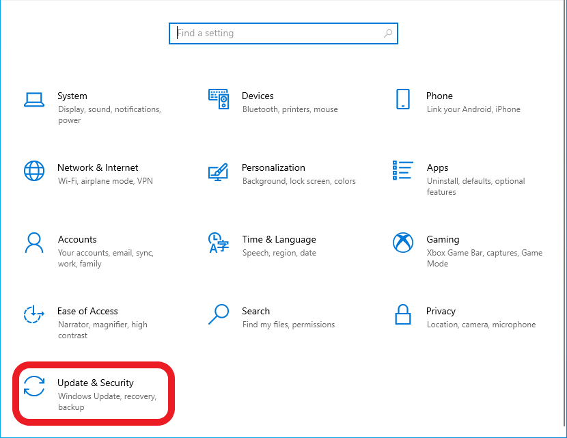Click the Ease of Access icon
The image size is (567, 438).
tap(34, 314)
